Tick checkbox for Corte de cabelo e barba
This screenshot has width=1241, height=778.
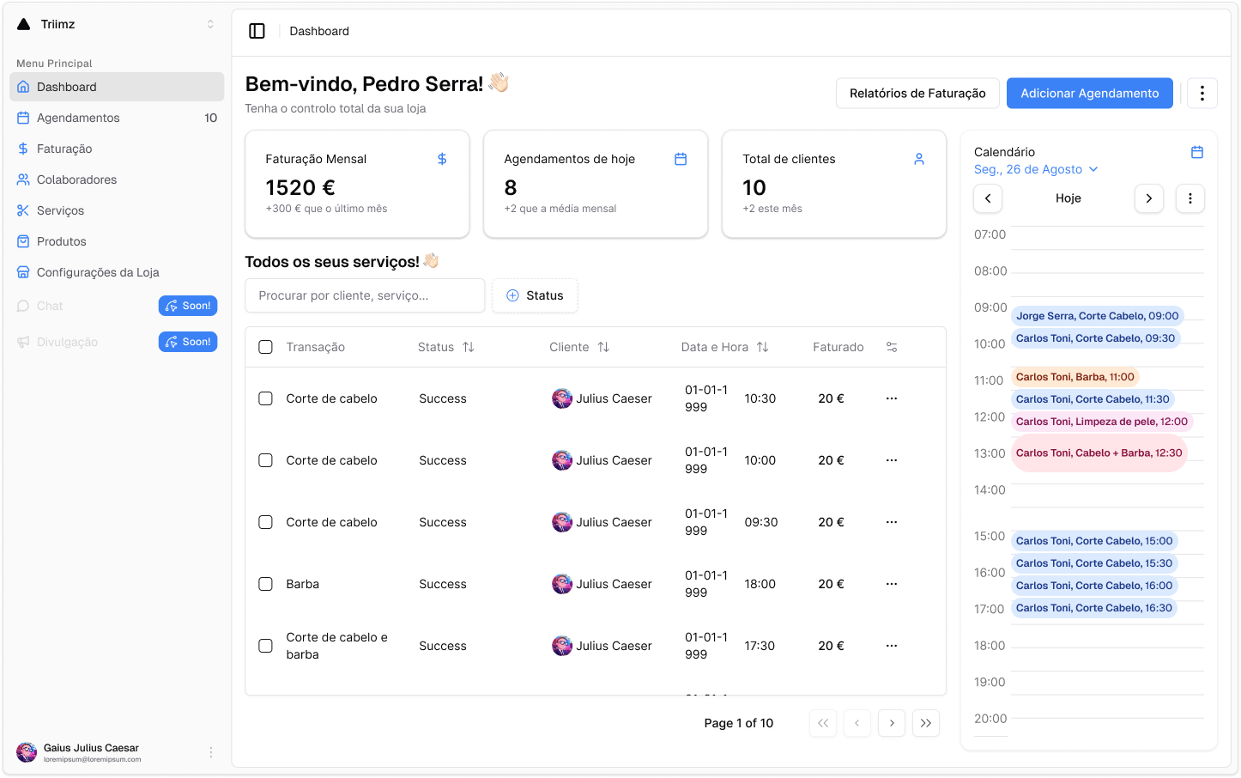266,646
